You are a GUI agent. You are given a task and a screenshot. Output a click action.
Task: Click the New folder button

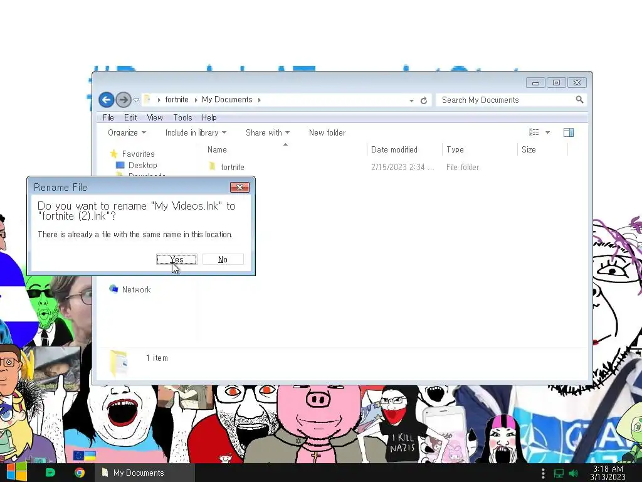coord(327,133)
